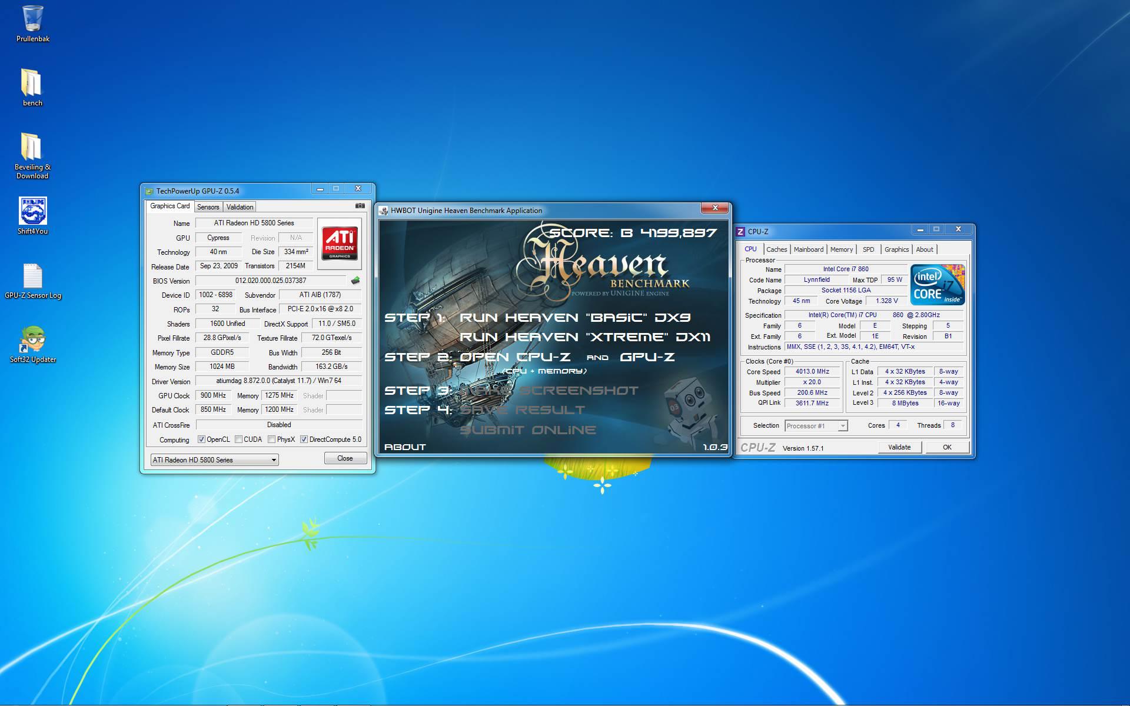The image size is (1130, 706).
Task: Open the Mainboard tab in CPU-Z
Action: tap(808, 249)
